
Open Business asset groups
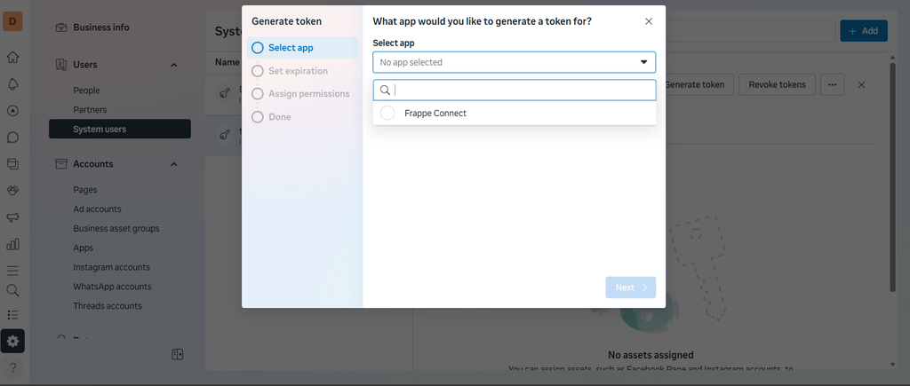[x=116, y=228]
